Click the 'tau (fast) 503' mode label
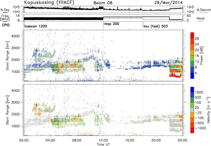 pyautogui.click(x=156, y=26)
